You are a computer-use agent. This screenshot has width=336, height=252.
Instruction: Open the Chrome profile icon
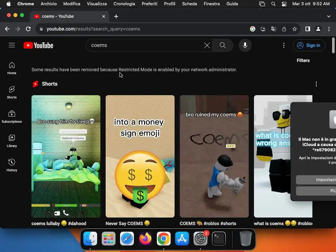[x=318, y=29]
